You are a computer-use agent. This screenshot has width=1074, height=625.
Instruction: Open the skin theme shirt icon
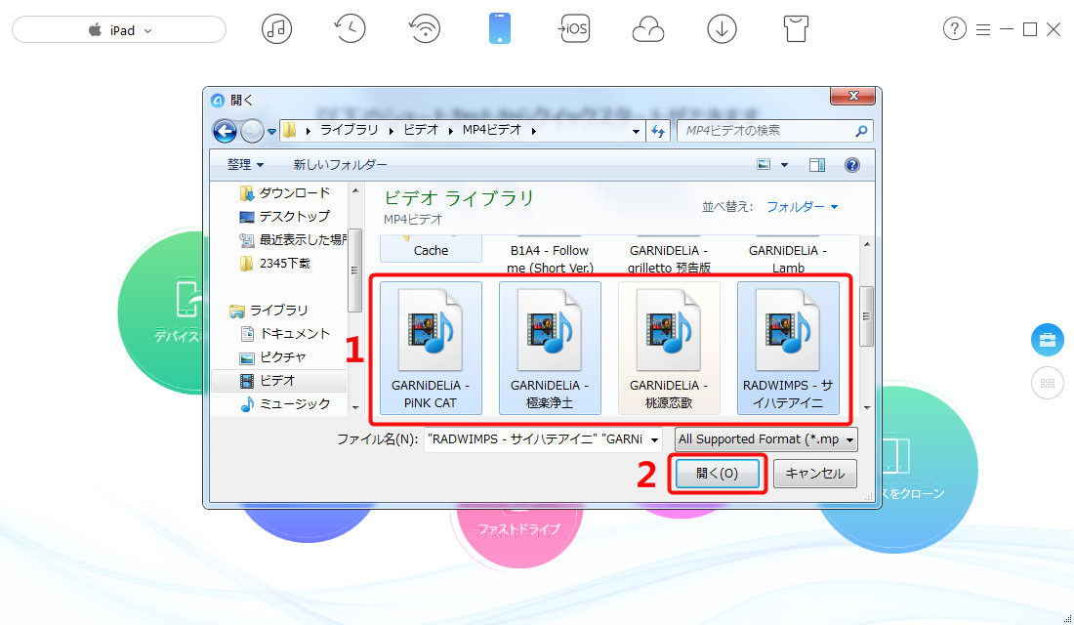pyautogui.click(x=796, y=29)
